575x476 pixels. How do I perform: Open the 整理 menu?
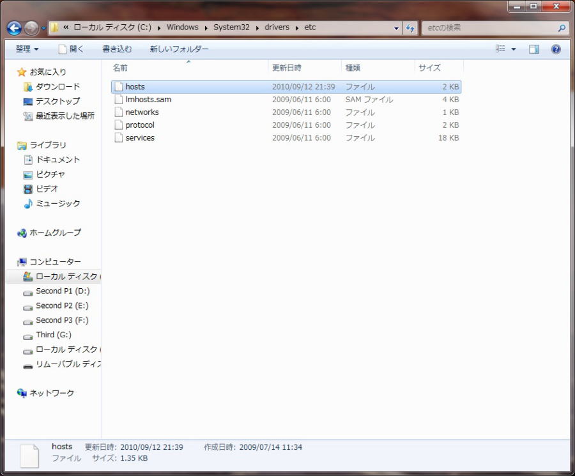27,49
